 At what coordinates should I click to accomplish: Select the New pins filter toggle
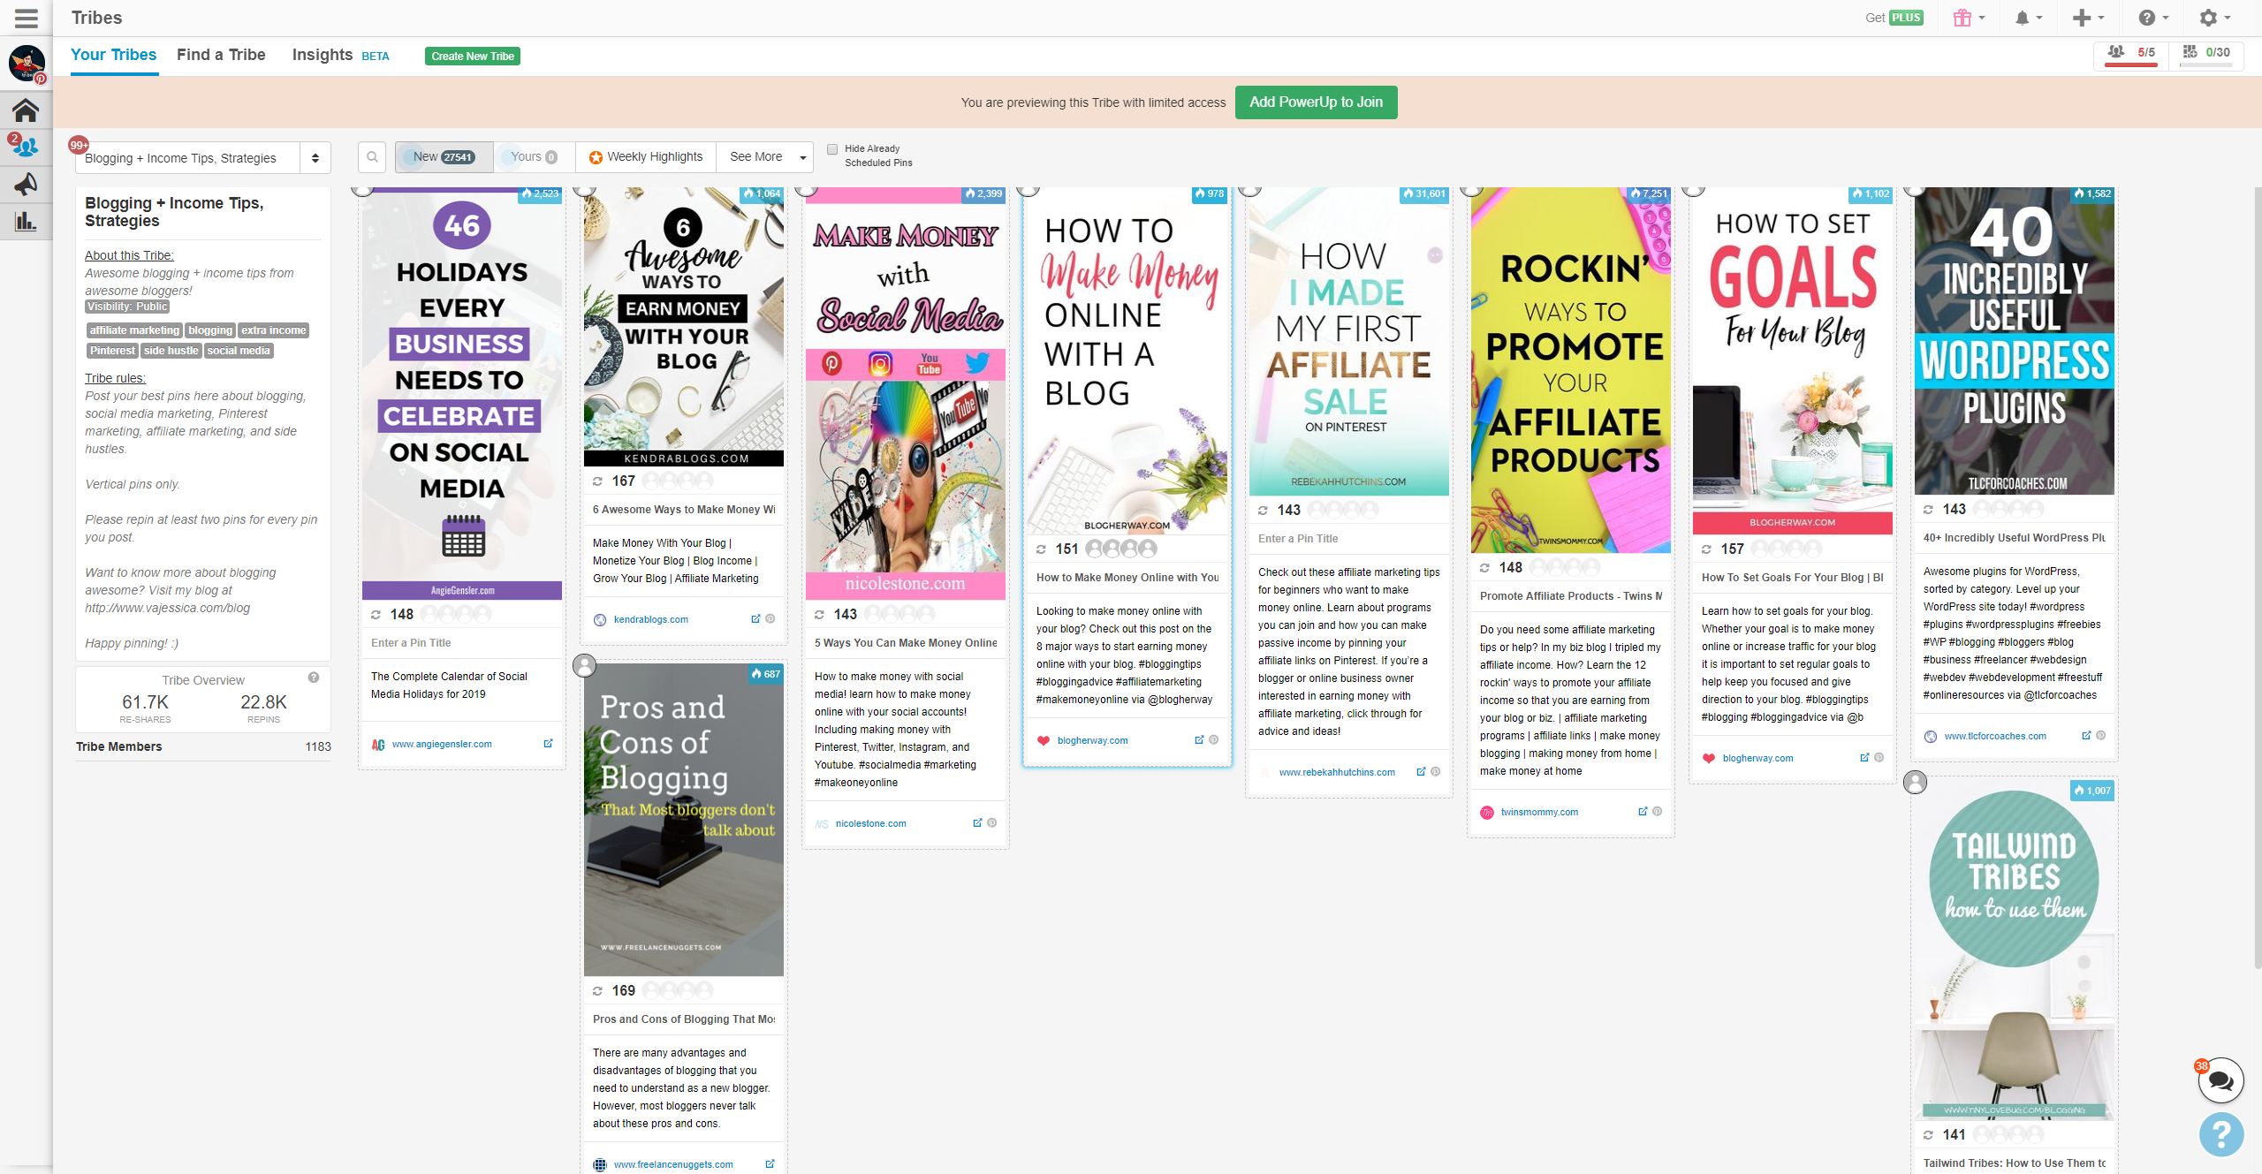point(444,157)
